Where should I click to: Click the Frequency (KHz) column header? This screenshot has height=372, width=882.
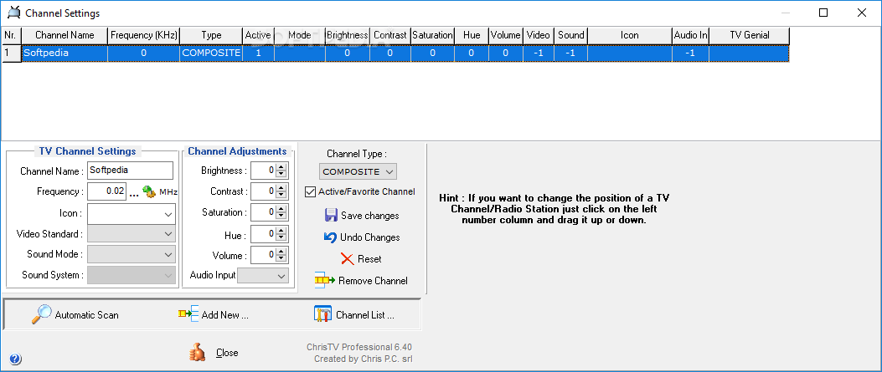144,35
